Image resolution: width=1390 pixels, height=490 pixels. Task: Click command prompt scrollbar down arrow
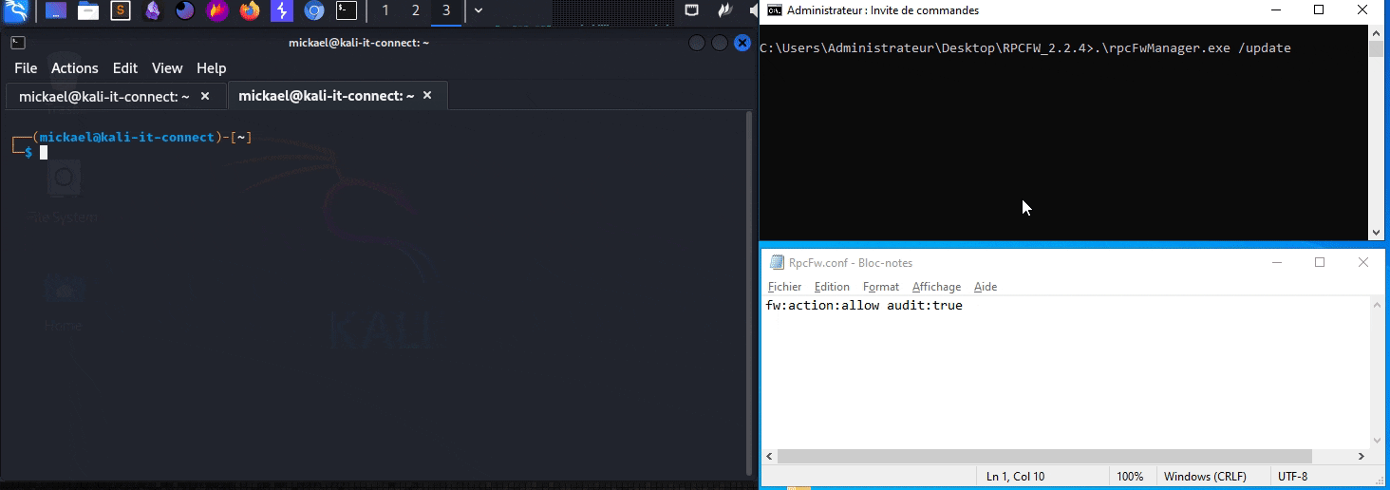pyautogui.click(x=1377, y=232)
